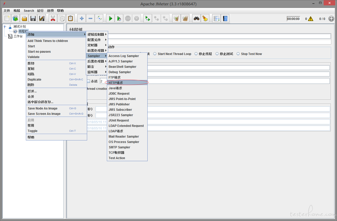Screen dimensions: 337x221
Task: Expand the 逻辑控制器 submenu
Action: (97, 35)
